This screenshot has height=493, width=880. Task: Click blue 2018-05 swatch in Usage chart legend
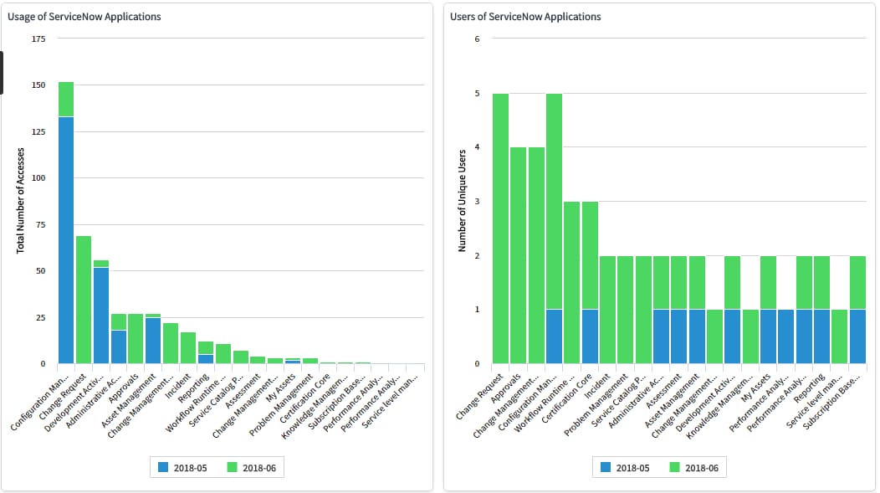(x=163, y=467)
